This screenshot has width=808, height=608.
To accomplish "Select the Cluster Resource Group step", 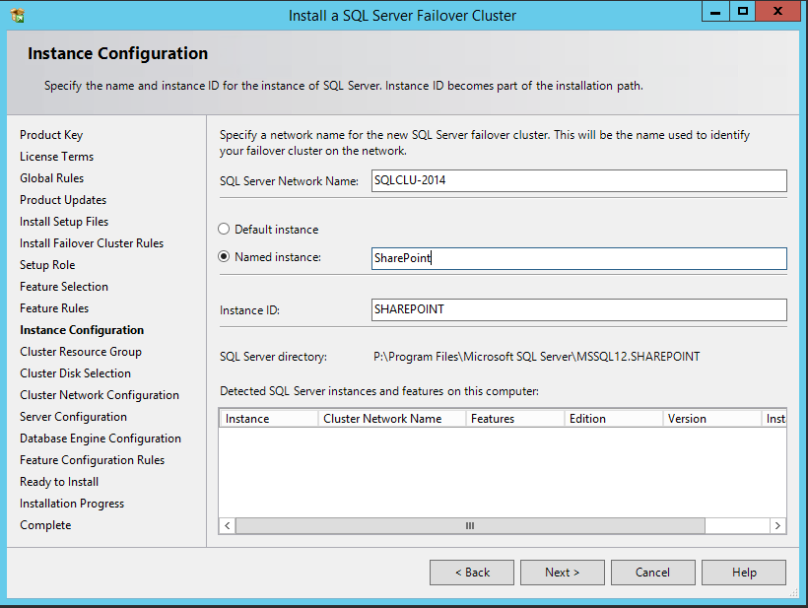I will (x=81, y=352).
